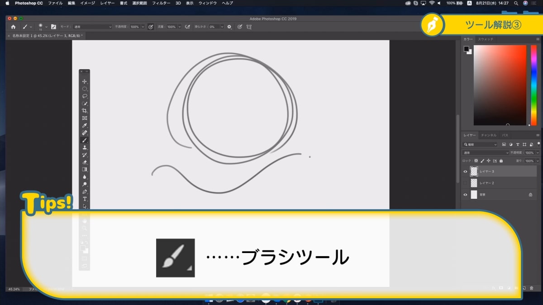The width and height of the screenshot is (543, 305).
Task: Toggle lock image pixels brush icon
Action: click(x=482, y=160)
